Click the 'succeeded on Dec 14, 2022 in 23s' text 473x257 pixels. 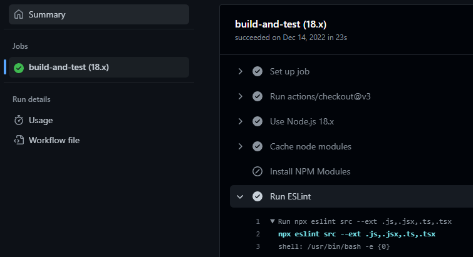tap(291, 38)
